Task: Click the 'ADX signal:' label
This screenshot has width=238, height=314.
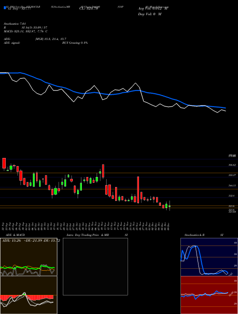Action: point(12,43)
